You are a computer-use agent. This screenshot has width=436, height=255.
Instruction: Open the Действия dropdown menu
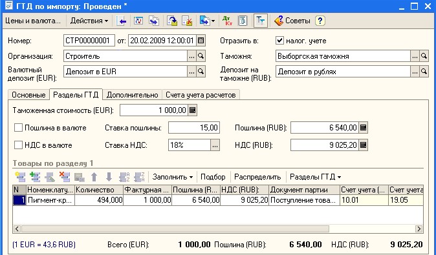pos(89,21)
